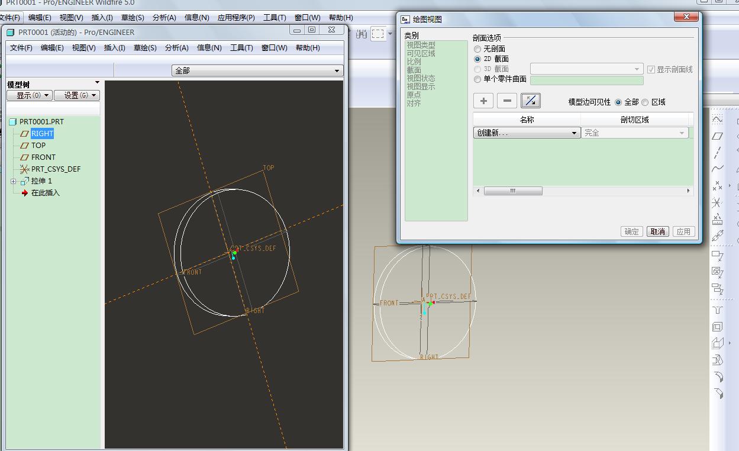Screen dimensions: 739x451
Task: Select TOP datum plane in model tree
Action: tap(38, 146)
